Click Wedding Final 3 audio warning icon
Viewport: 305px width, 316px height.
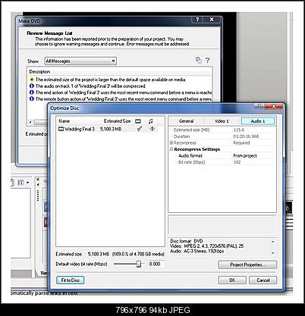pos(152,129)
